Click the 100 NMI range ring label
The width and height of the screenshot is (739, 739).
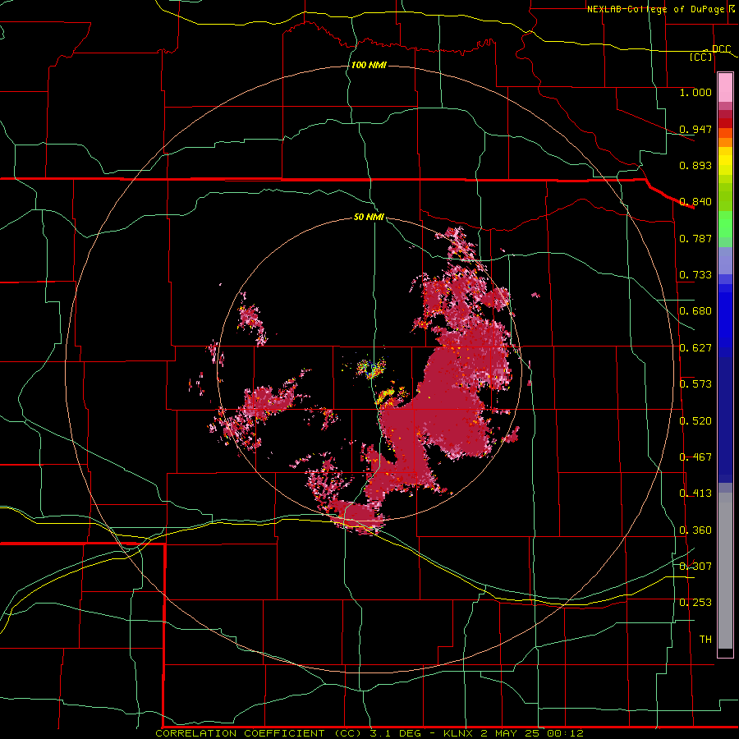pos(369,65)
